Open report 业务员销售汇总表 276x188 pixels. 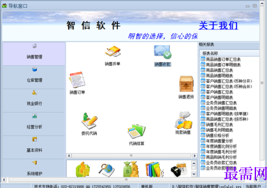(221, 103)
